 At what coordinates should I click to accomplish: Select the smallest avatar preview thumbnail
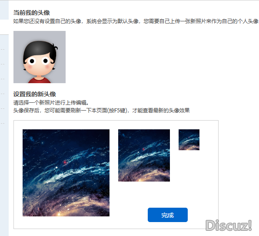(x=189, y=140)
